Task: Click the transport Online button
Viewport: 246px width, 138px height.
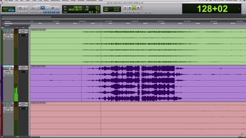Action: 125,8
